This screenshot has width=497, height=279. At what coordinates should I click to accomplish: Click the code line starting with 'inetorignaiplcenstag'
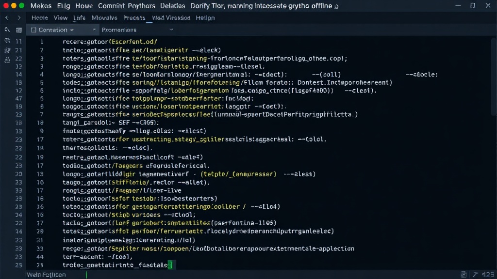click(x=129, y=240)
